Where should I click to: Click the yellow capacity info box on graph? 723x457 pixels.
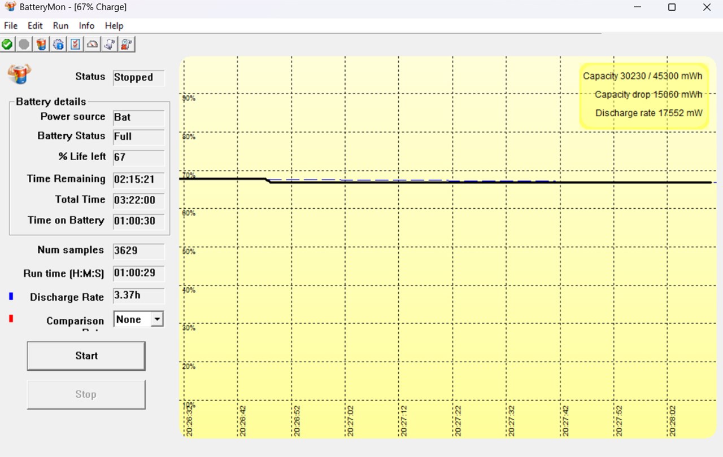(x=643, y=95)
